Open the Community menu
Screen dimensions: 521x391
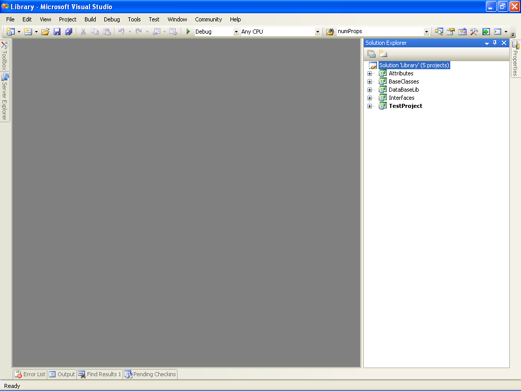208,19
